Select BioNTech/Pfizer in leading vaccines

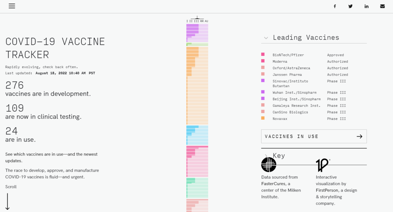coord(314,55)
